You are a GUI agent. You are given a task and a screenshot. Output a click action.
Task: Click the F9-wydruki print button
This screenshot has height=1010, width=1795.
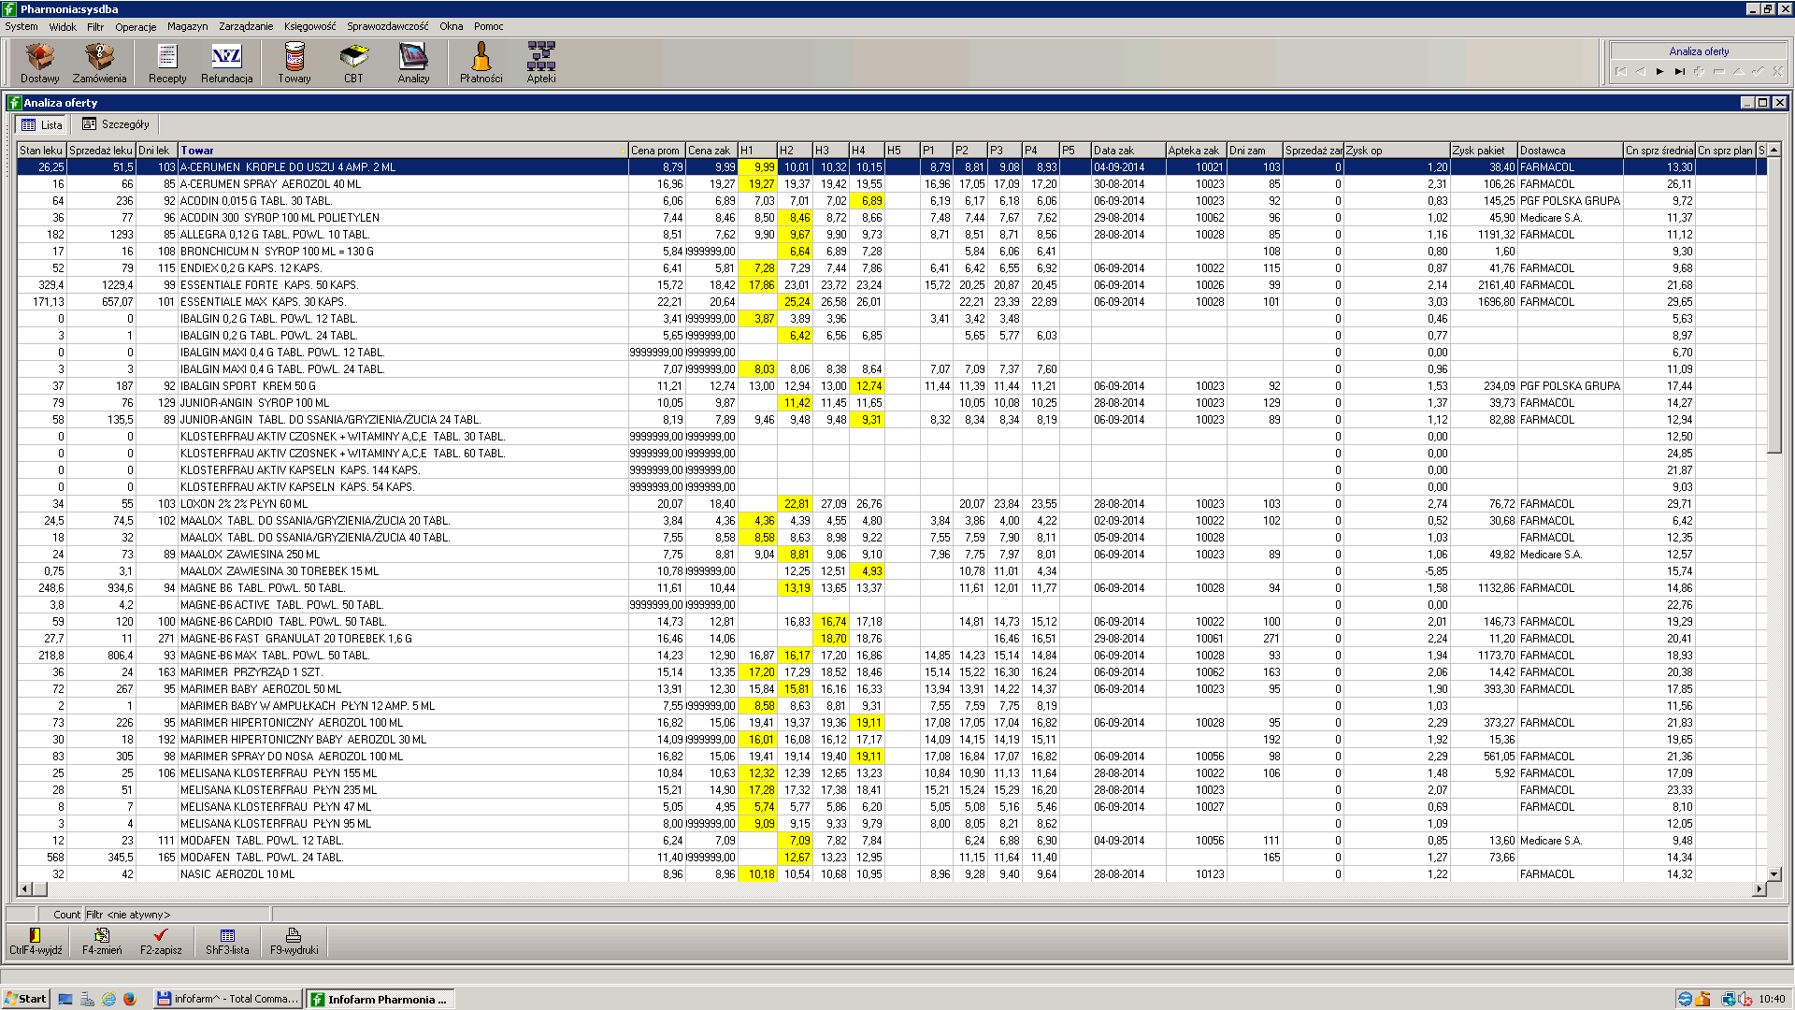pos(294,941)
